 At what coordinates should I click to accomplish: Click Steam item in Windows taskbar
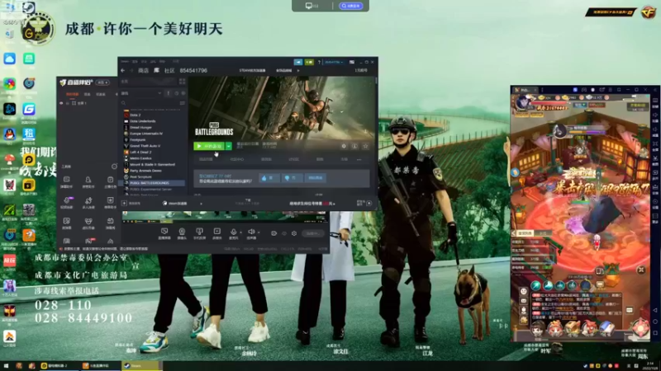tap(141, 366)
